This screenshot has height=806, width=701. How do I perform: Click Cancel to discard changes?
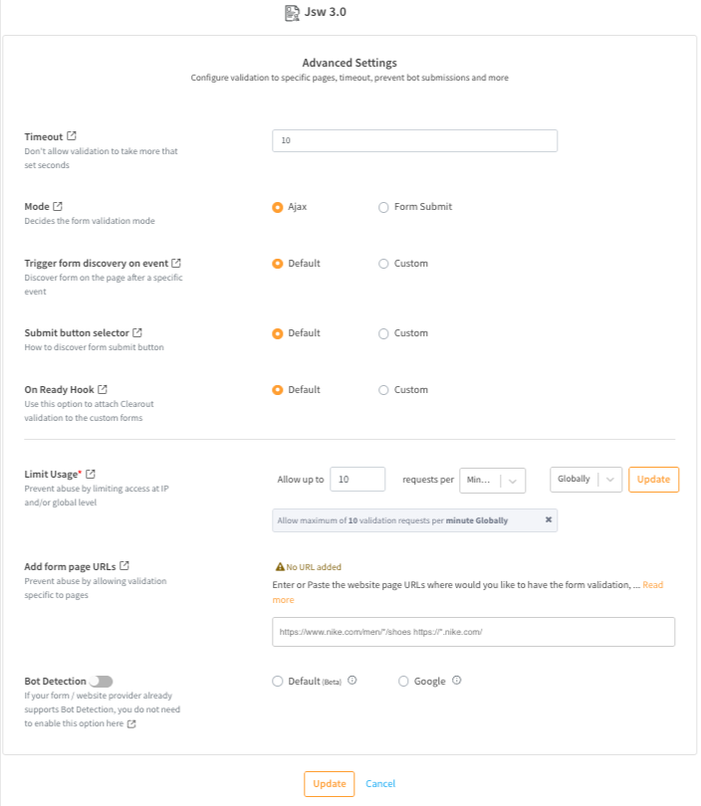coord(380,783)
